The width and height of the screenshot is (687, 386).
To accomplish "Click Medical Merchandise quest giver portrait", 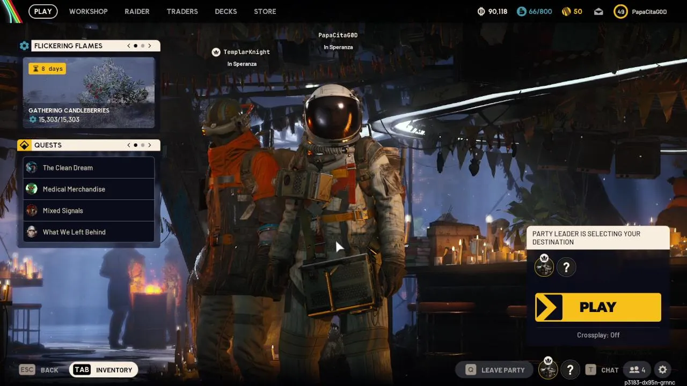I will pyautogui.click(x=32, y=189).
